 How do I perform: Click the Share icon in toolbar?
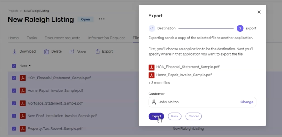click(72, 52)
